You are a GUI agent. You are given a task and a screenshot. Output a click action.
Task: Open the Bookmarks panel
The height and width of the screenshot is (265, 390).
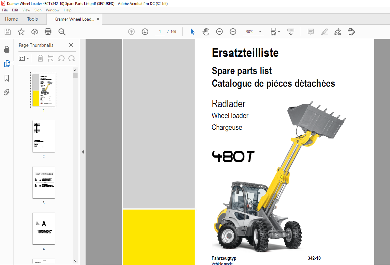[7, 78]
